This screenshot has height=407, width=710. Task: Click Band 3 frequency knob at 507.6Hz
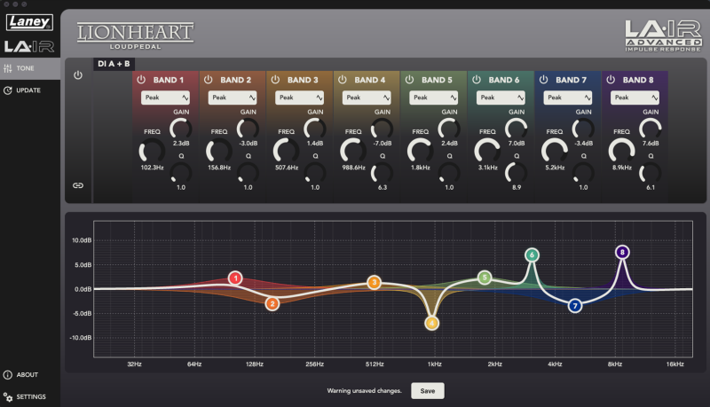click(286, 151)
